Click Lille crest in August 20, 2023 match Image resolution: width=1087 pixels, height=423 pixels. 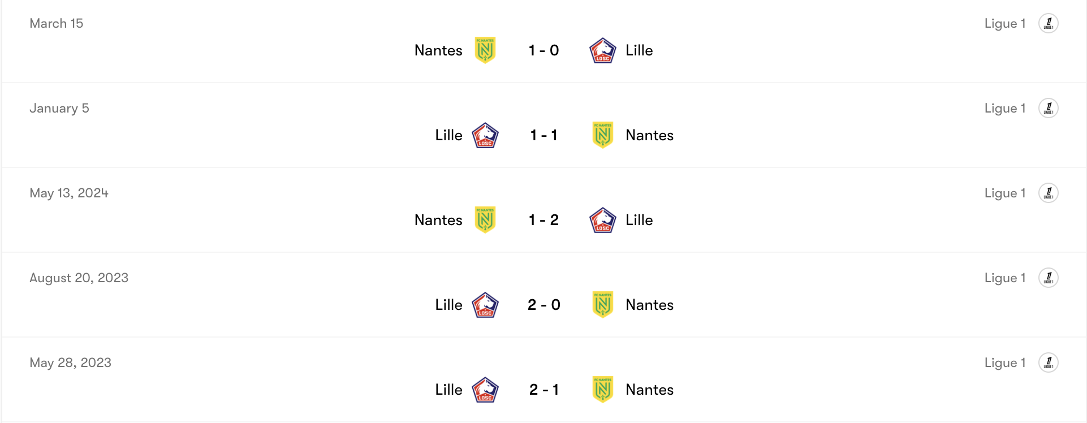click(x=485, y=305)
